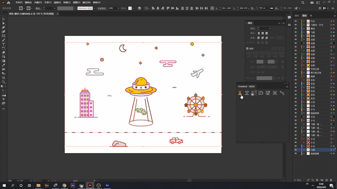Select the Selection tool in toolbar

(x=3, y=19)
